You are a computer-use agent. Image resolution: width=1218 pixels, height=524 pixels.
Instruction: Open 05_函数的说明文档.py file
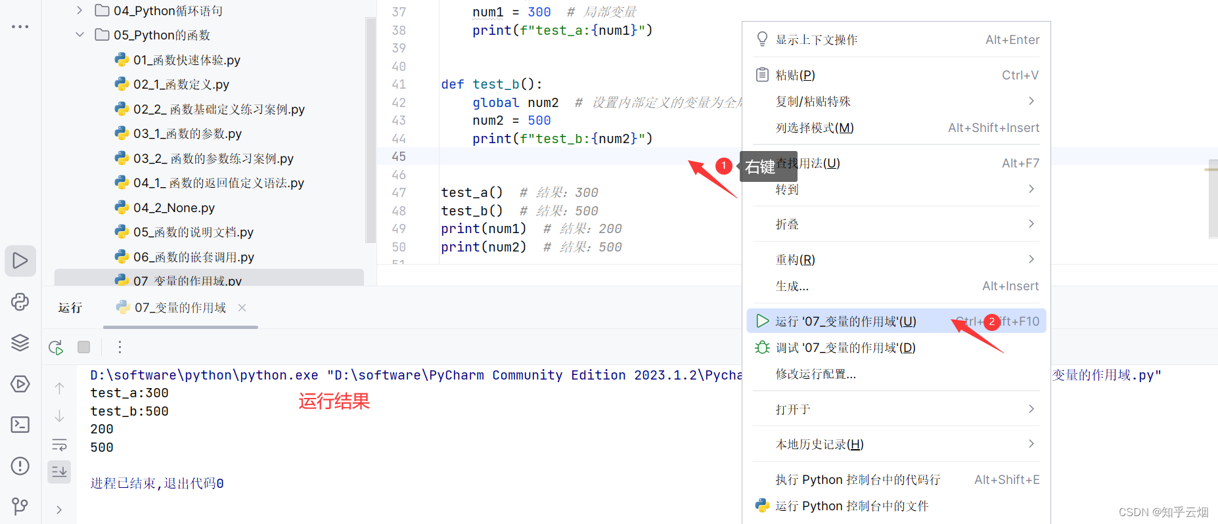193,232
